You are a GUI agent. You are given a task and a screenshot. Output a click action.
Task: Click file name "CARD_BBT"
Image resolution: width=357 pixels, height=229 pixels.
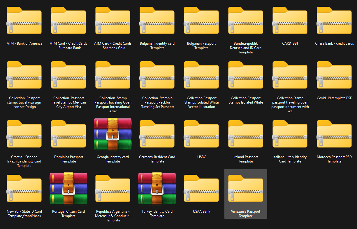tap(290, 43)
